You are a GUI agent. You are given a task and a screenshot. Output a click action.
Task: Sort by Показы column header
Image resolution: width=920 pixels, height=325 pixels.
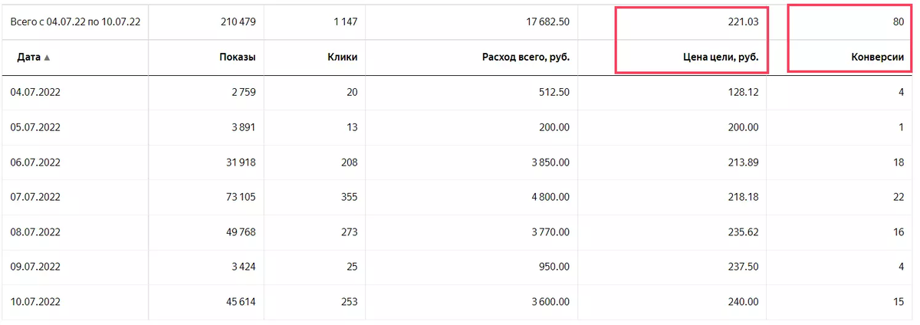coord(237,57)
